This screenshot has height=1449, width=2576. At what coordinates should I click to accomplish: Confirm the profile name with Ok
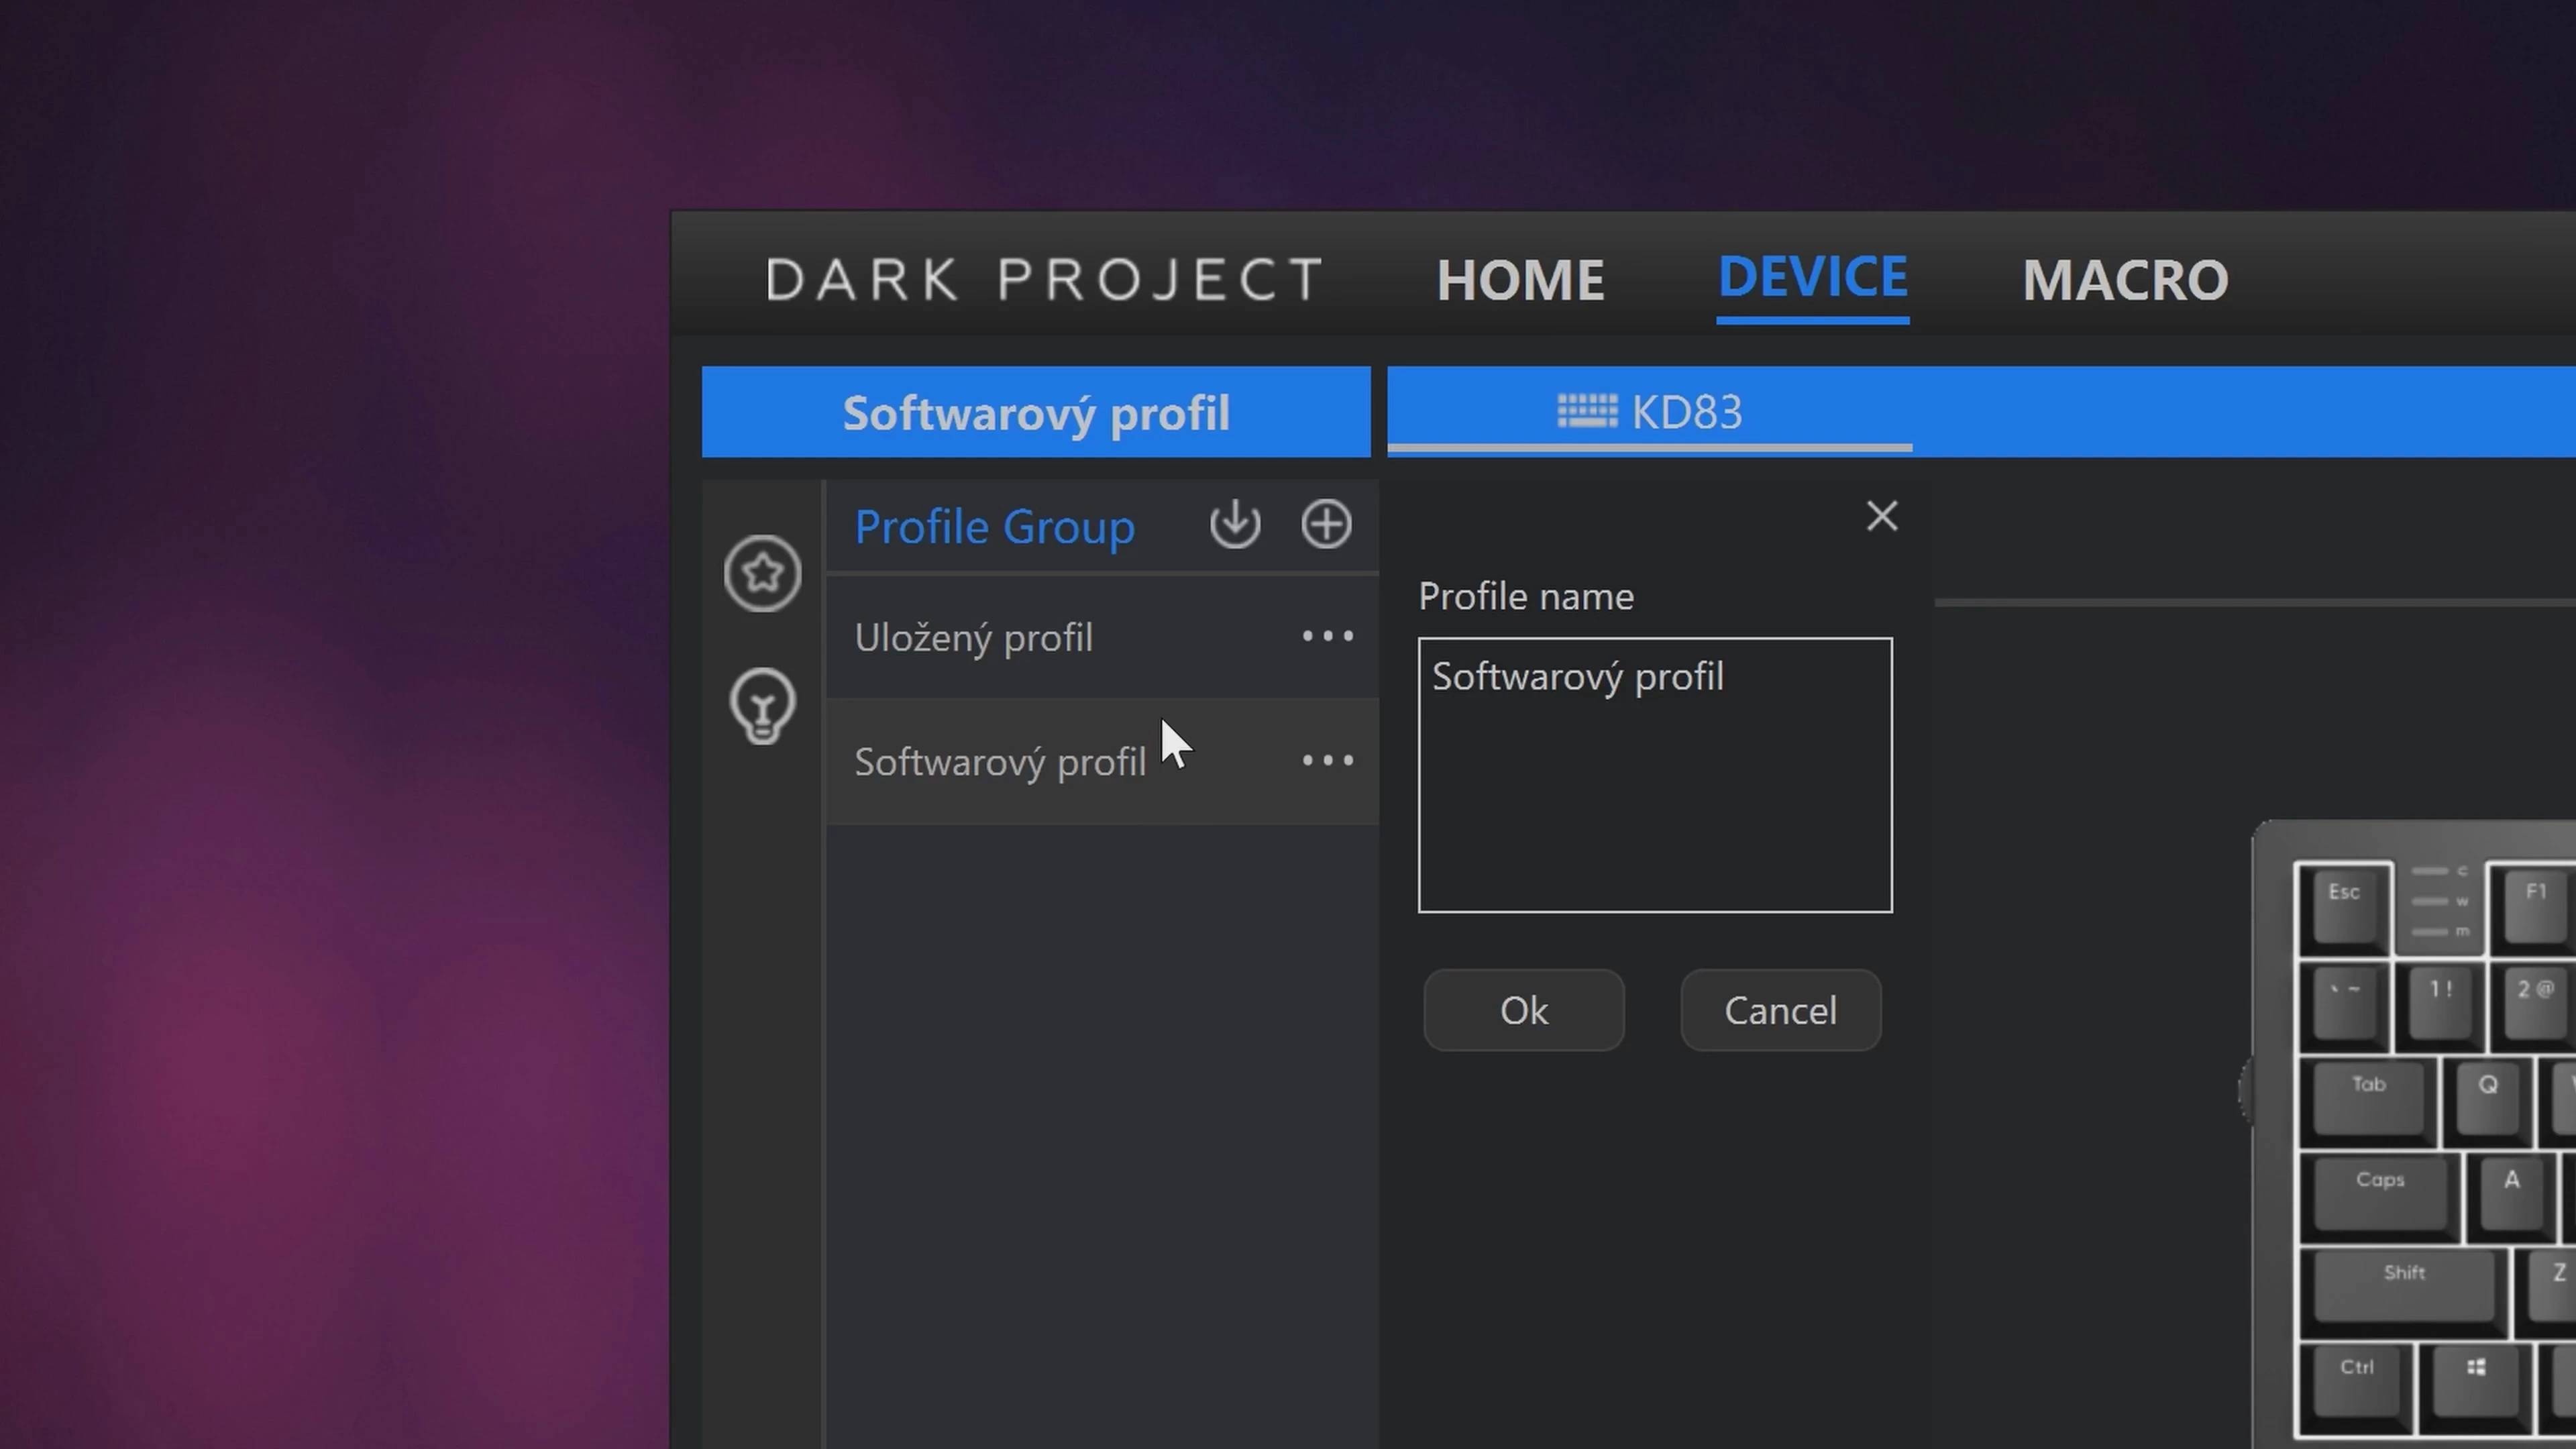click(1523, 1010)
